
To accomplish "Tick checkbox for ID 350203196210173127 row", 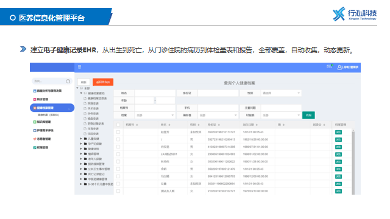I will click(118, 132).
